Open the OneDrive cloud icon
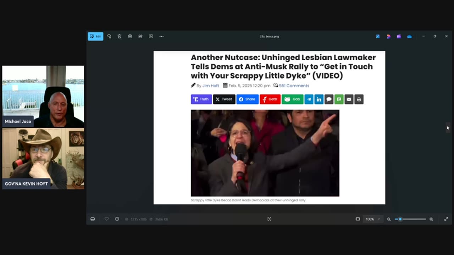The width and height of the screenshot is (454, 255). tap(409, 36)
